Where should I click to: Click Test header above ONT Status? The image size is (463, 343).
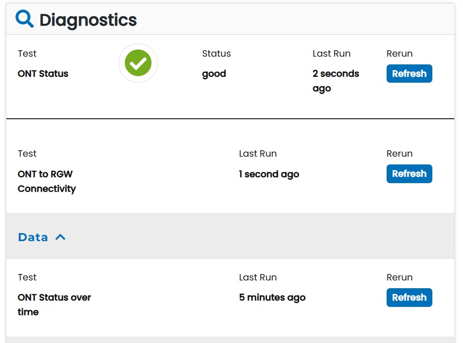click(x=27, y=53)
